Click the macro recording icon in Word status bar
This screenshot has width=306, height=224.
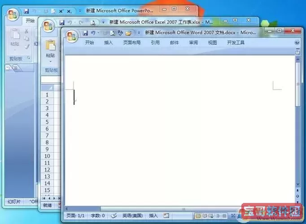(x=166, y=215)
